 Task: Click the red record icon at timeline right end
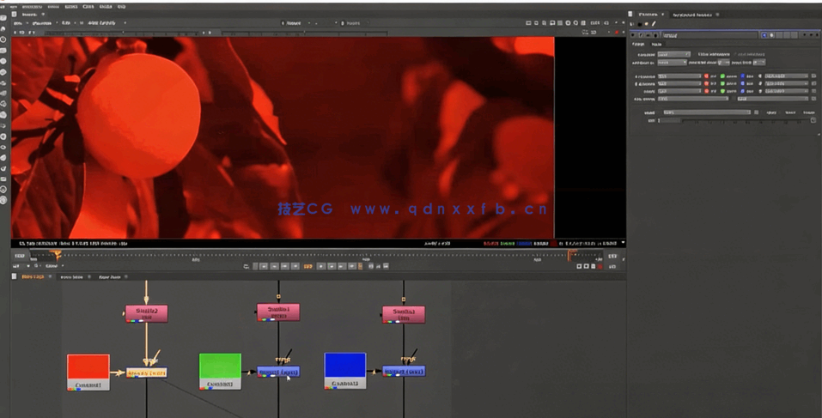(600, 267)
